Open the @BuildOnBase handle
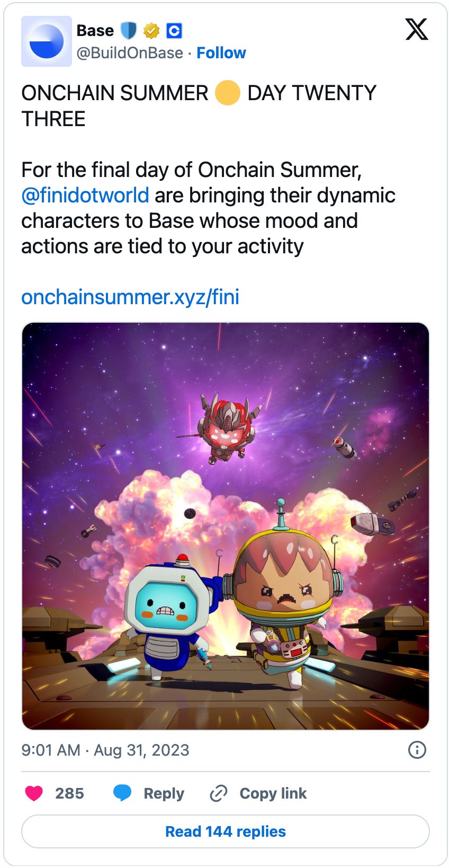Image resolution: width=449 pixels, height=868 pixels. coord(130,53)
